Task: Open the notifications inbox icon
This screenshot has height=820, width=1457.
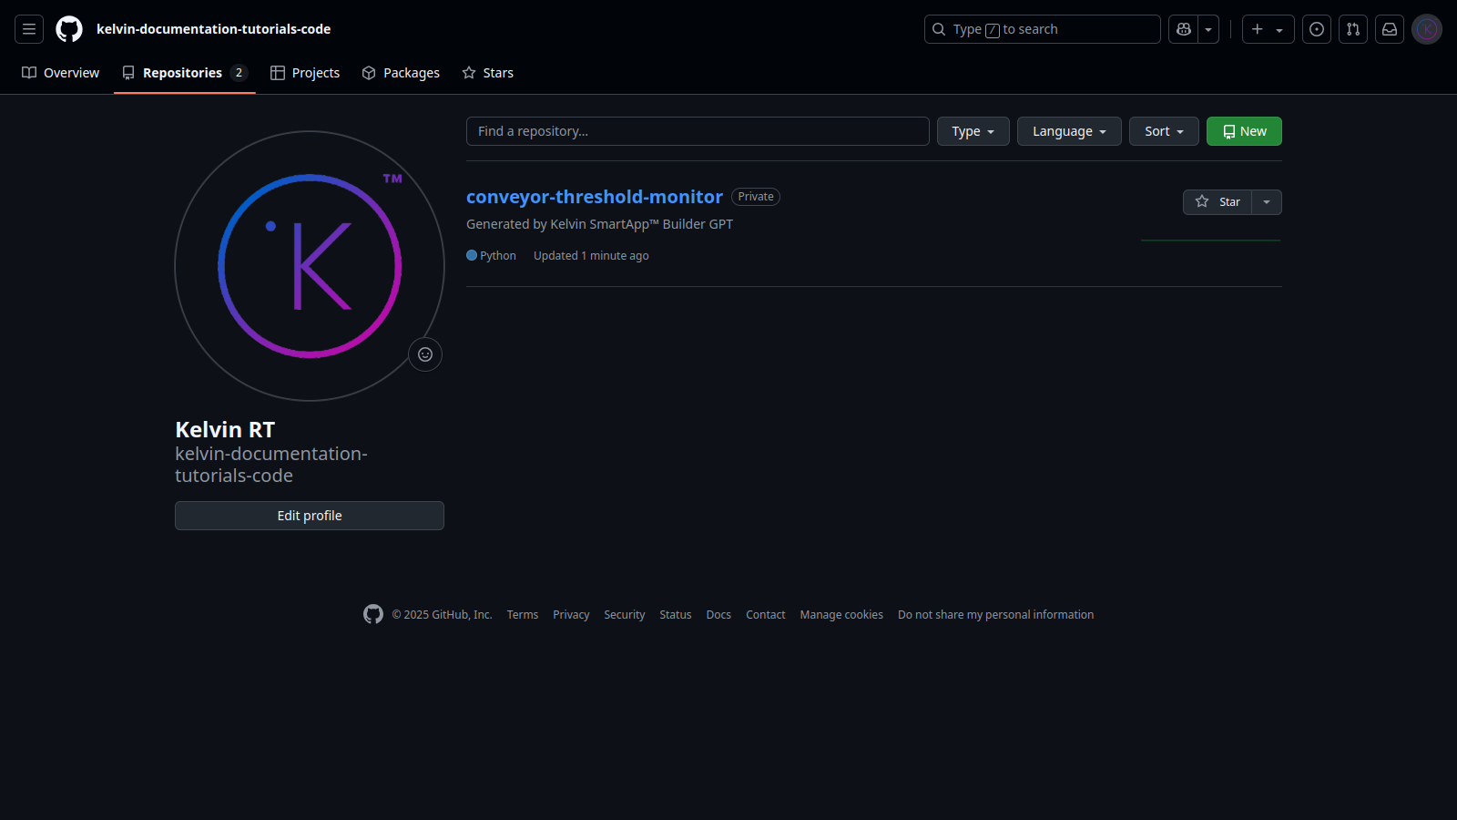Action: coord(1390,29)
